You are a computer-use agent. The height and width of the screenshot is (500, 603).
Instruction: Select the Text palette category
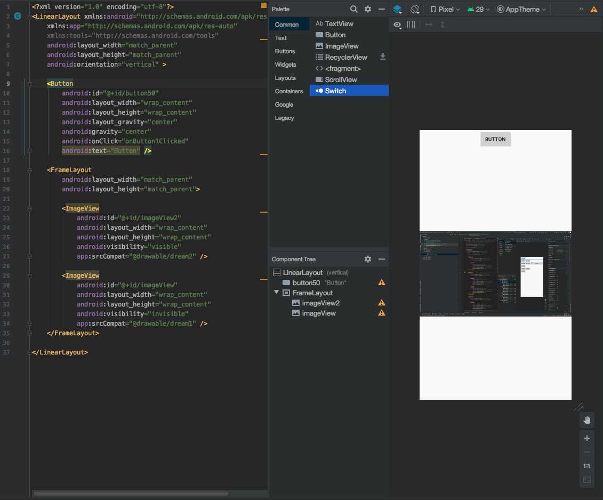pyautogui.click(x=289, y=38)
